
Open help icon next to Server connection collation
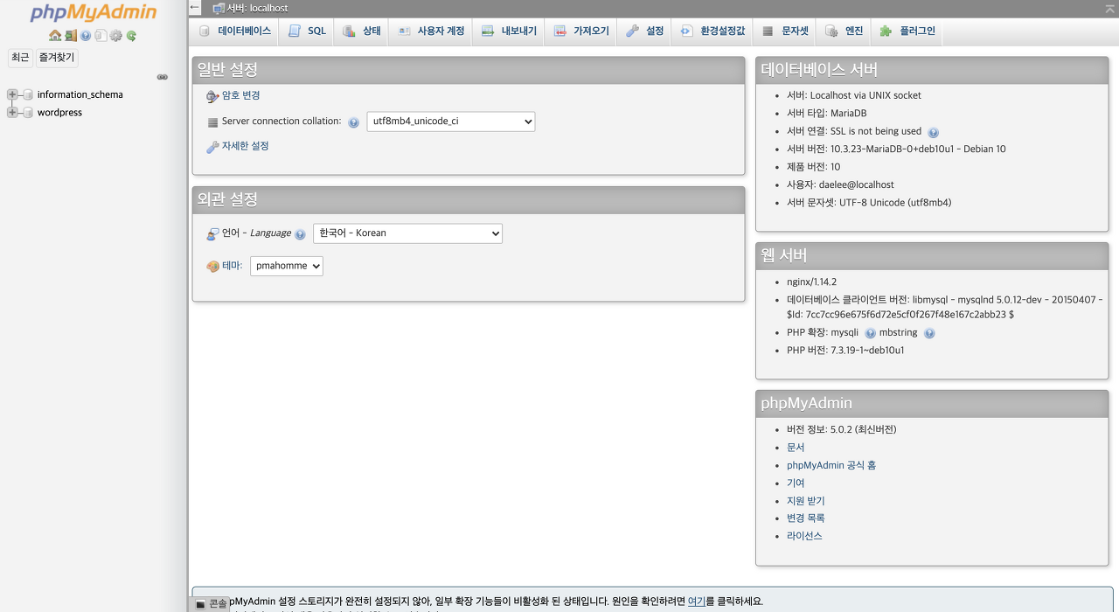[x=353, y=122]
